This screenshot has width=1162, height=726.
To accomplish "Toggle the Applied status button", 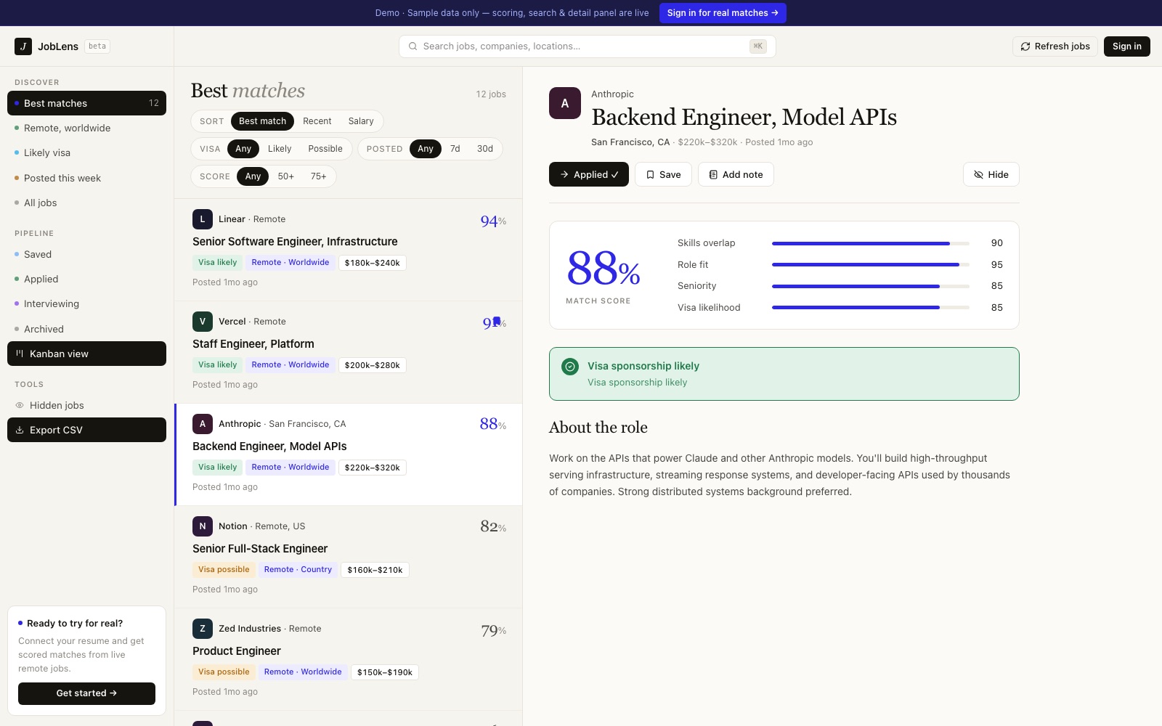I will pyautogui.click(x=589, y=174).
